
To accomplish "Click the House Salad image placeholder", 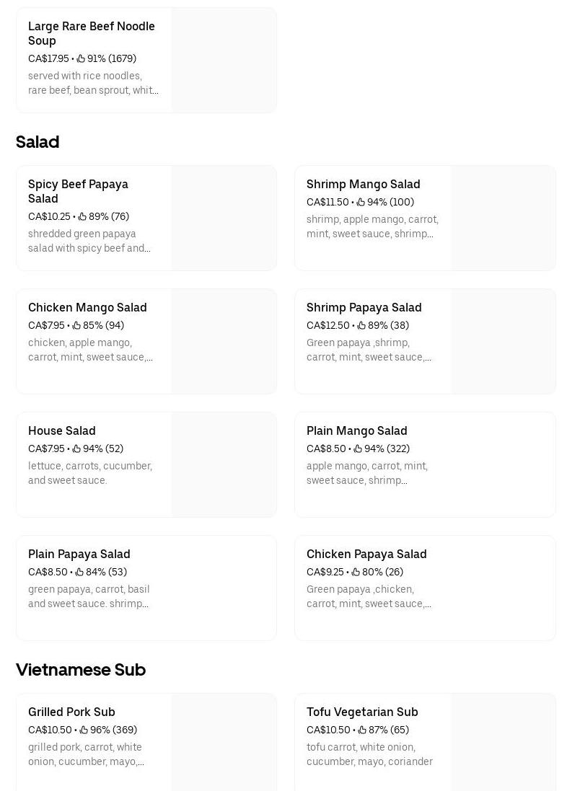I will point(224,464).
